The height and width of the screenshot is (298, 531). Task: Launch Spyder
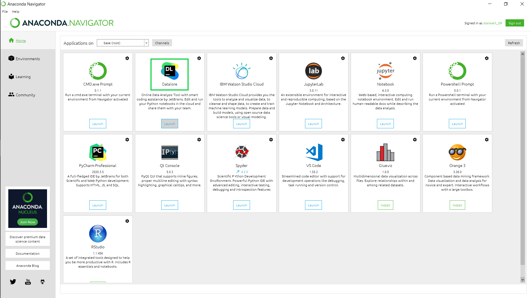click(241, 205)
